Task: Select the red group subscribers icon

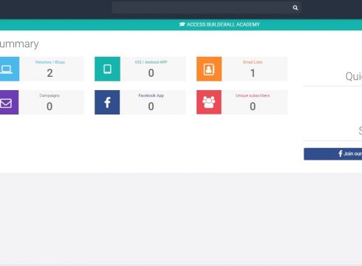Action: tap(209, 102)
